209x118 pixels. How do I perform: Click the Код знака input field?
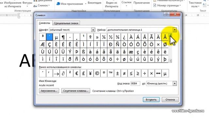135,84
